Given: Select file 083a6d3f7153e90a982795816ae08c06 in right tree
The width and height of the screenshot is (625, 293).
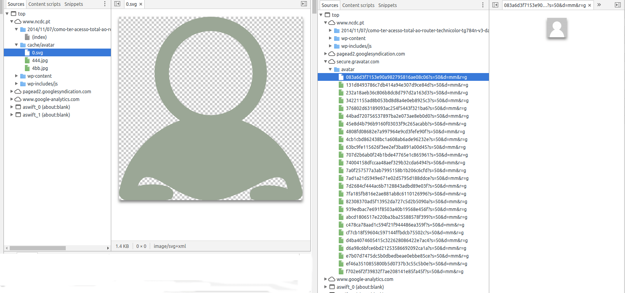Looking at the screenshot, I should tap(403, 77).
